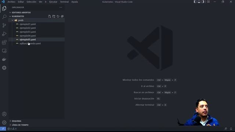Open the Extensions view icon
This screenshot has width=235, height=132.
pyautogui.click(x=4, y=43)
